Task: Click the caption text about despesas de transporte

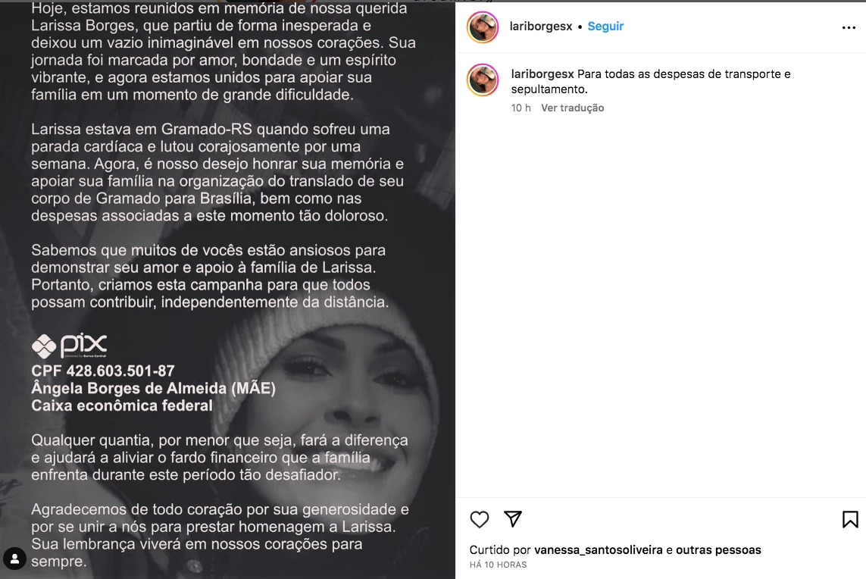Action: point(651,81)
